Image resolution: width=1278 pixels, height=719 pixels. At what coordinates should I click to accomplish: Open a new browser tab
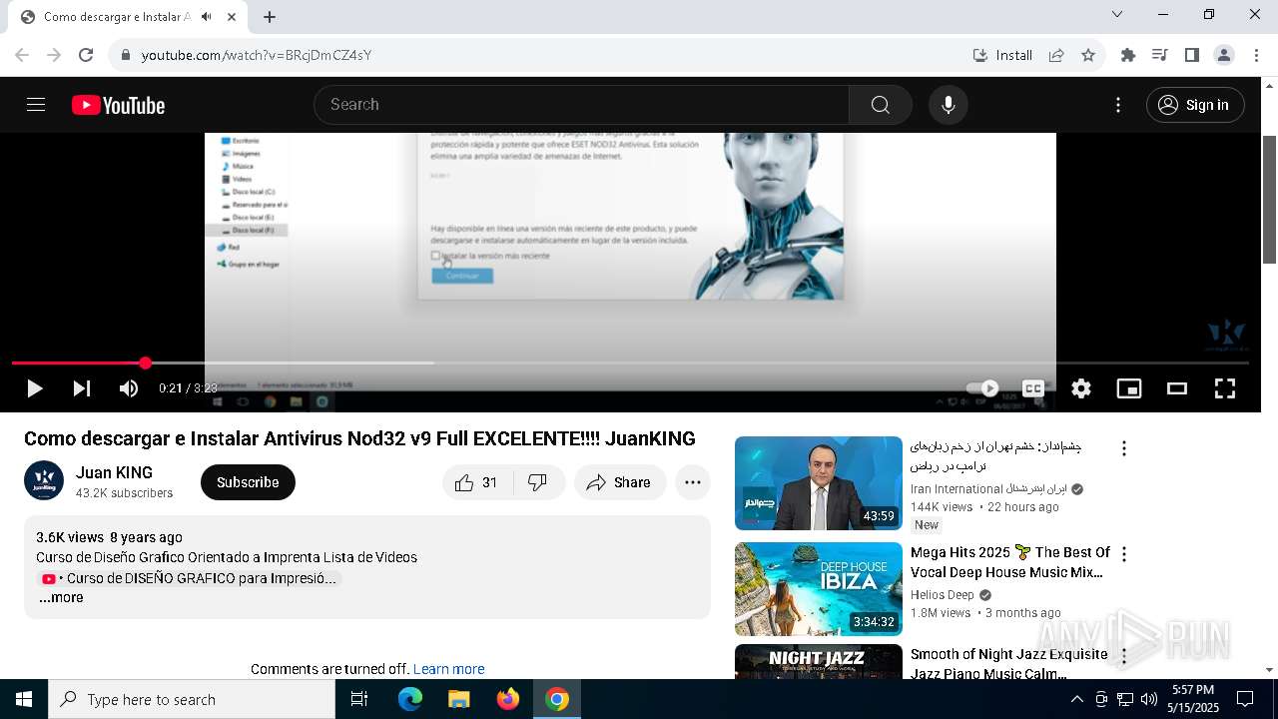[x=270, y=17]
